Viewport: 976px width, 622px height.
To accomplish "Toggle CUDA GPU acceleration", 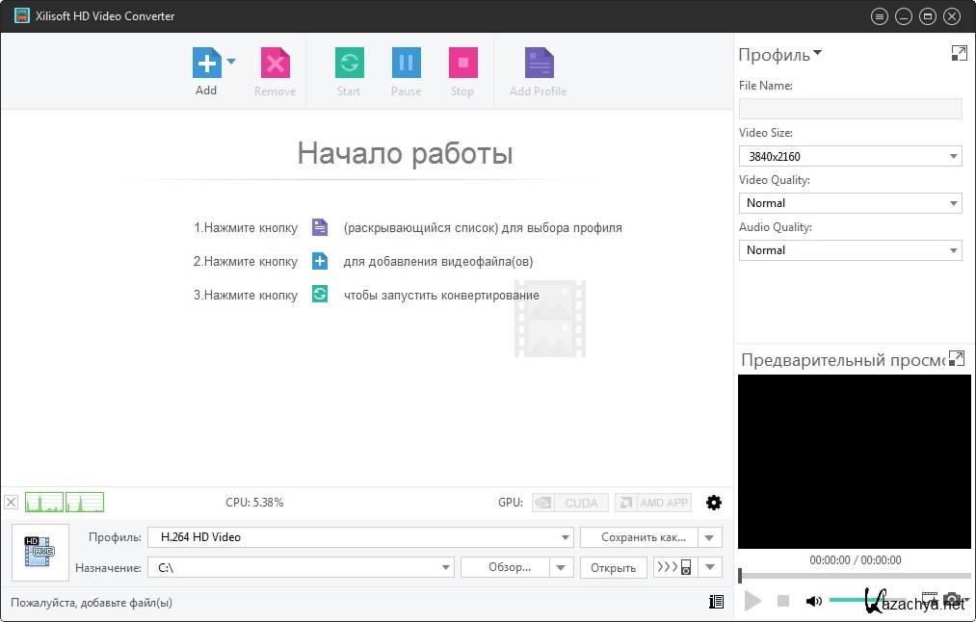I will 570,503.
